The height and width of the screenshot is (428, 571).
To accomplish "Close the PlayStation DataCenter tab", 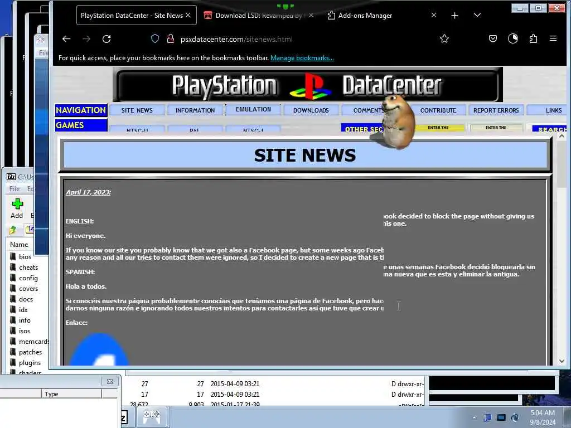I will [188, 15].
